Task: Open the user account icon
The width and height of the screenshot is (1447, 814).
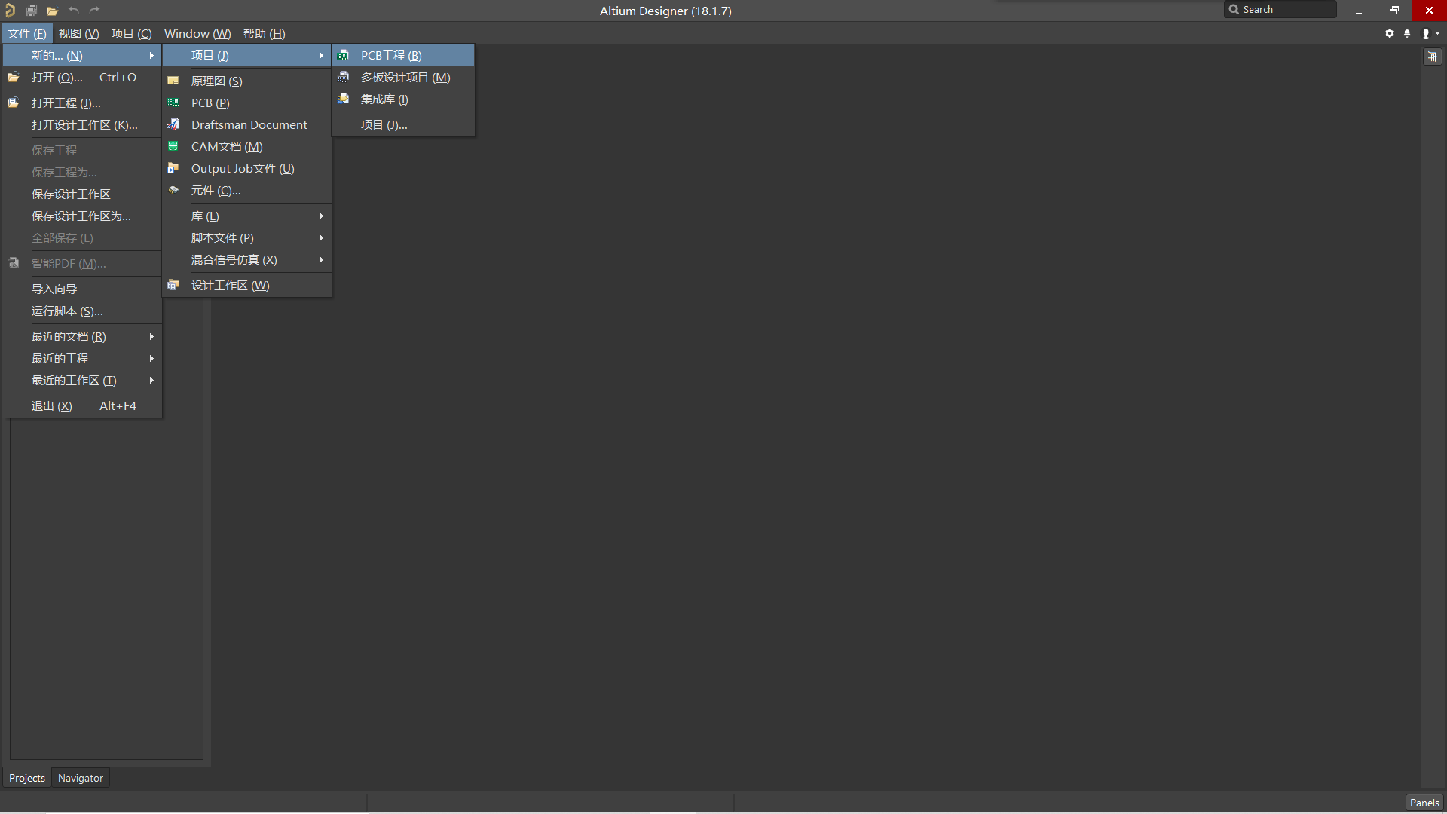Action: pos(1426,33)
